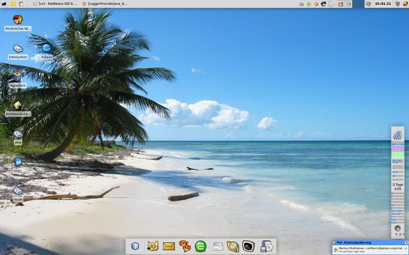
Task: Click the green round icon in dock
Action: [x=201, y=246]
